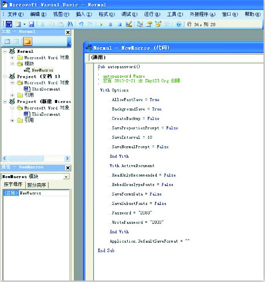Click the (名称) property value NewMacros
Image resolution: width=265 pixels, height=282 pixels.
[x=44, y=193]
